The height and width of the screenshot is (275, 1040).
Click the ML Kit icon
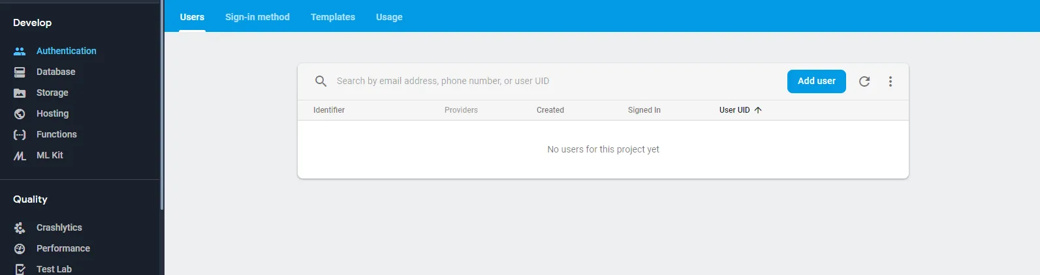click(20, 156)
